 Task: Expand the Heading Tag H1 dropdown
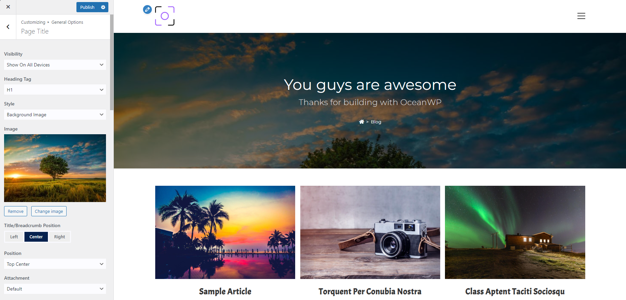[55, 90]
